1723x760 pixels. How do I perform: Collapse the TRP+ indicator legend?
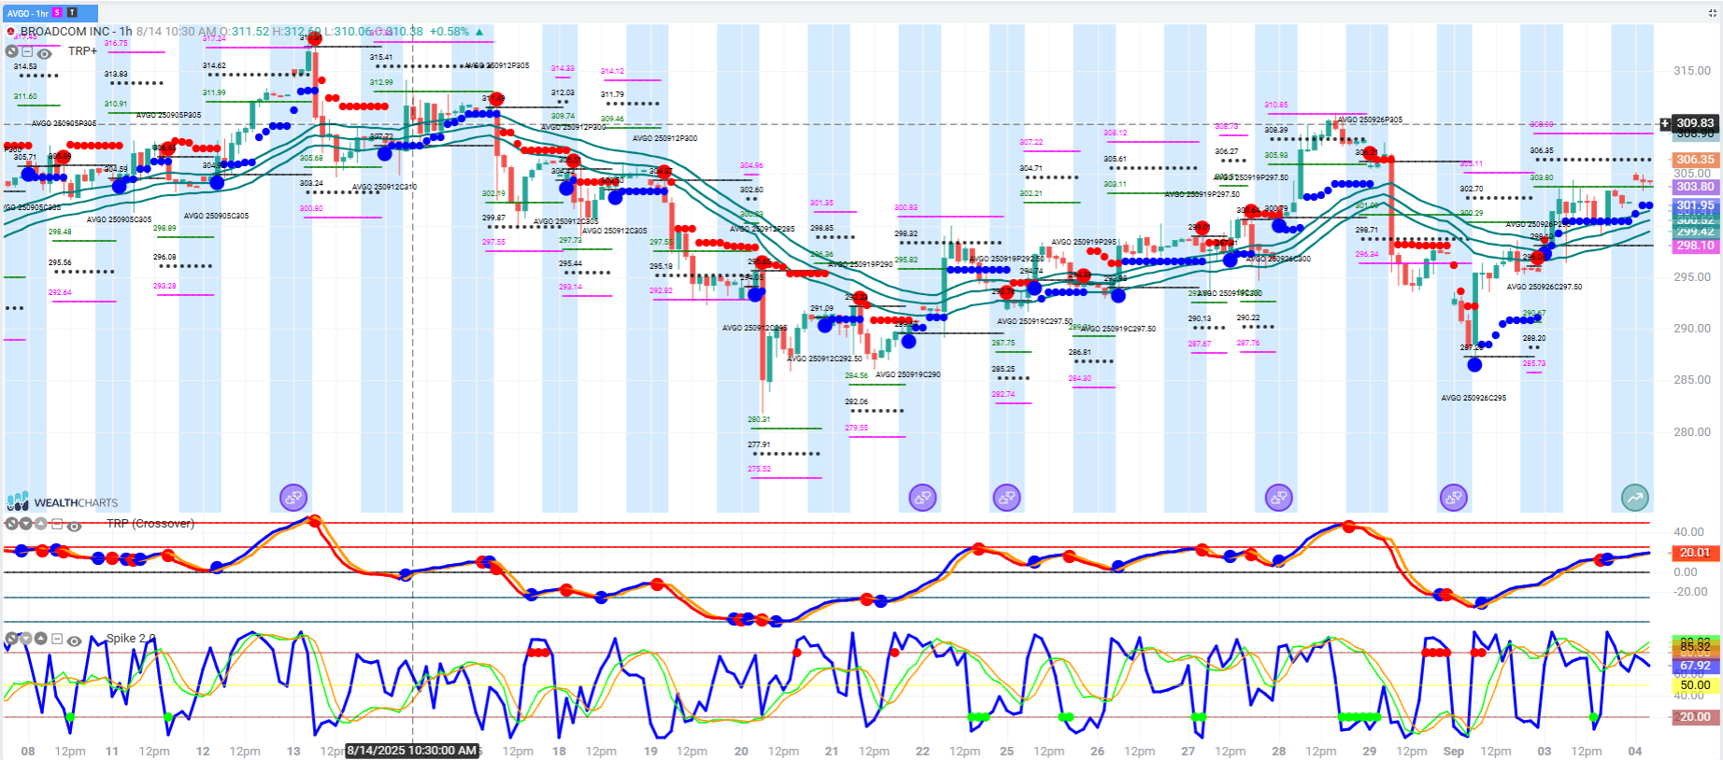(27, 52)
